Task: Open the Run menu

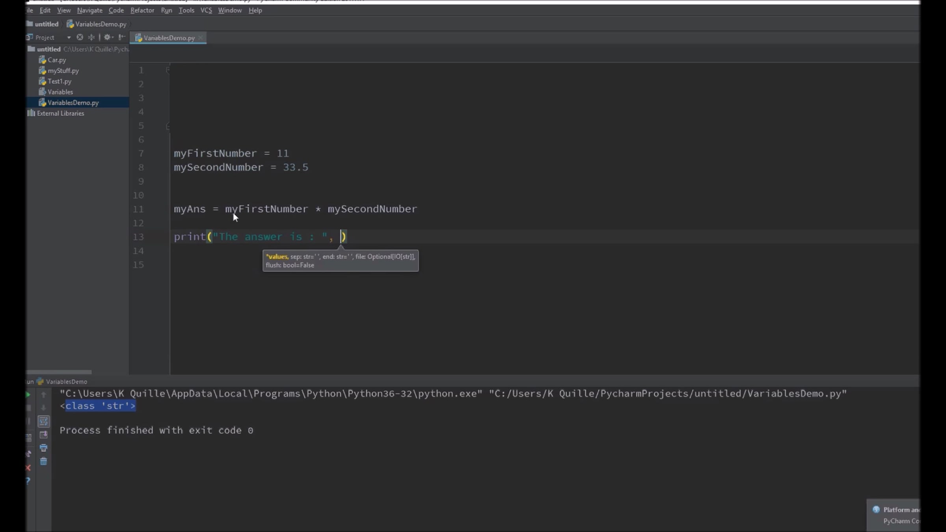Action: pos(166,10)
